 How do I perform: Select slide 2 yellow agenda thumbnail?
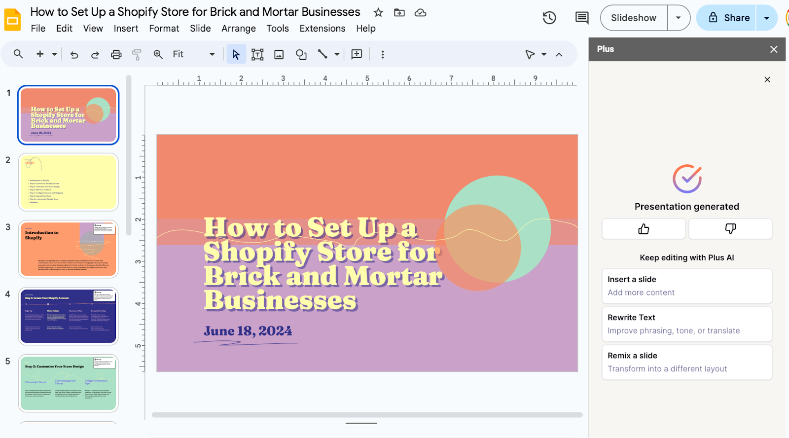click(69, 182)
